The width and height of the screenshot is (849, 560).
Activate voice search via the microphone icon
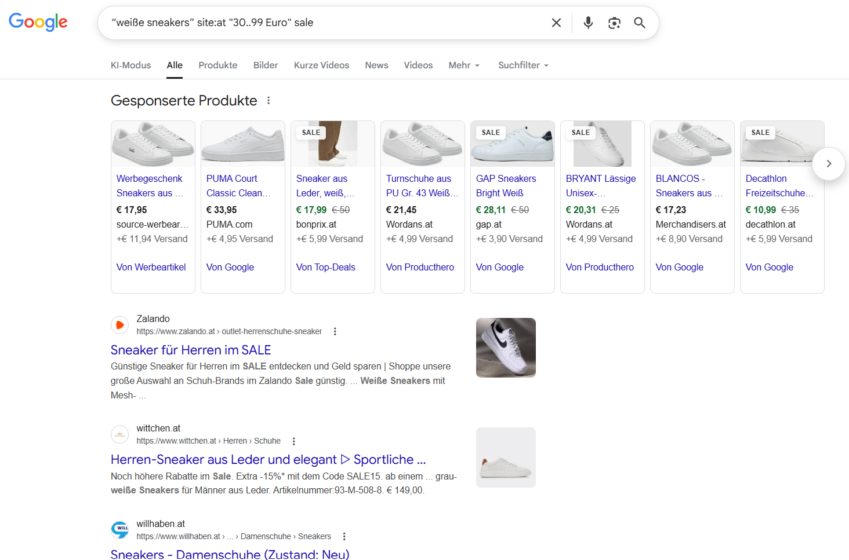587,23
